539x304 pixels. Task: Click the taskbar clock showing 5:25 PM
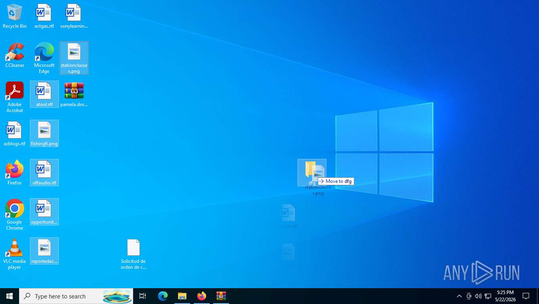(x=505, y=296)
